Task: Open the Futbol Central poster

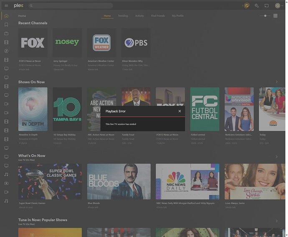Action: click(x=205, y=109)
